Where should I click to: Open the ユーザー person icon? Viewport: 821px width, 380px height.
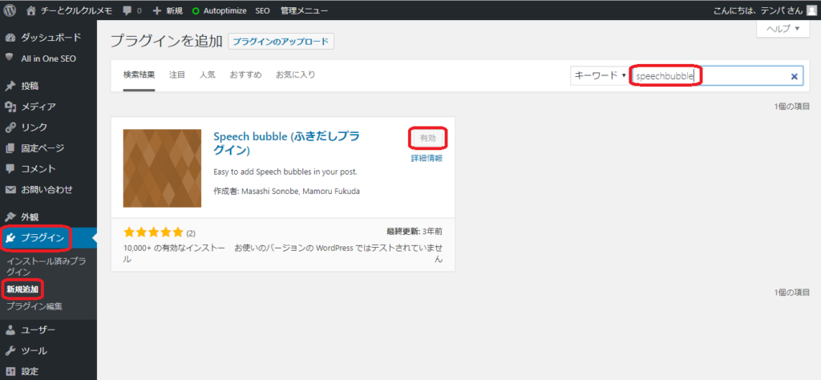coord(10,329)
